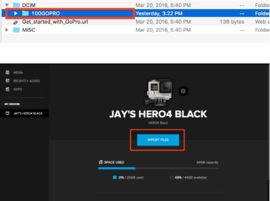Open Media in GoPro sidebar
The image size is (270, 201).
tap(18, 73)
